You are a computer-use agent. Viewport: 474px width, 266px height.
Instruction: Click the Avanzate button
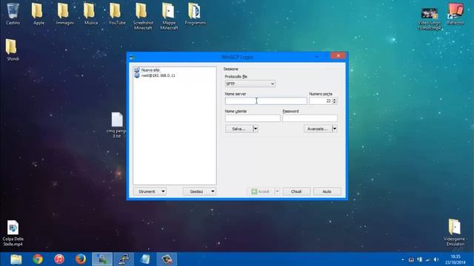pyautogui.click(x=318, y=129)
